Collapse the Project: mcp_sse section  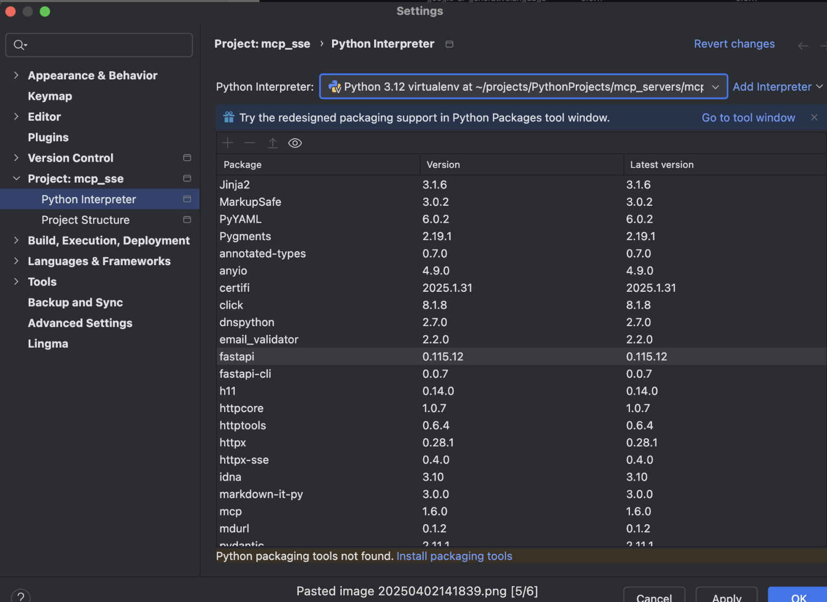point(16,178)
